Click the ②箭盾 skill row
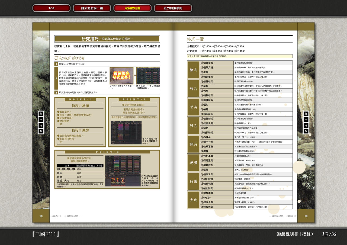This screenshot has width=347, height=245. point(246,86)
